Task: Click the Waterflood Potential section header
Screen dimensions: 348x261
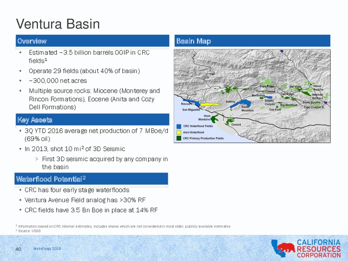Action: point(91,179)
